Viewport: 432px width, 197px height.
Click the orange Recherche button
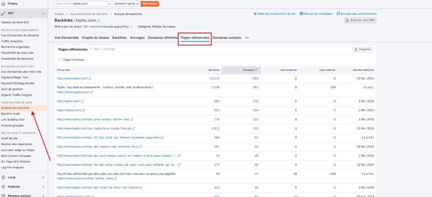coord(150,4)
